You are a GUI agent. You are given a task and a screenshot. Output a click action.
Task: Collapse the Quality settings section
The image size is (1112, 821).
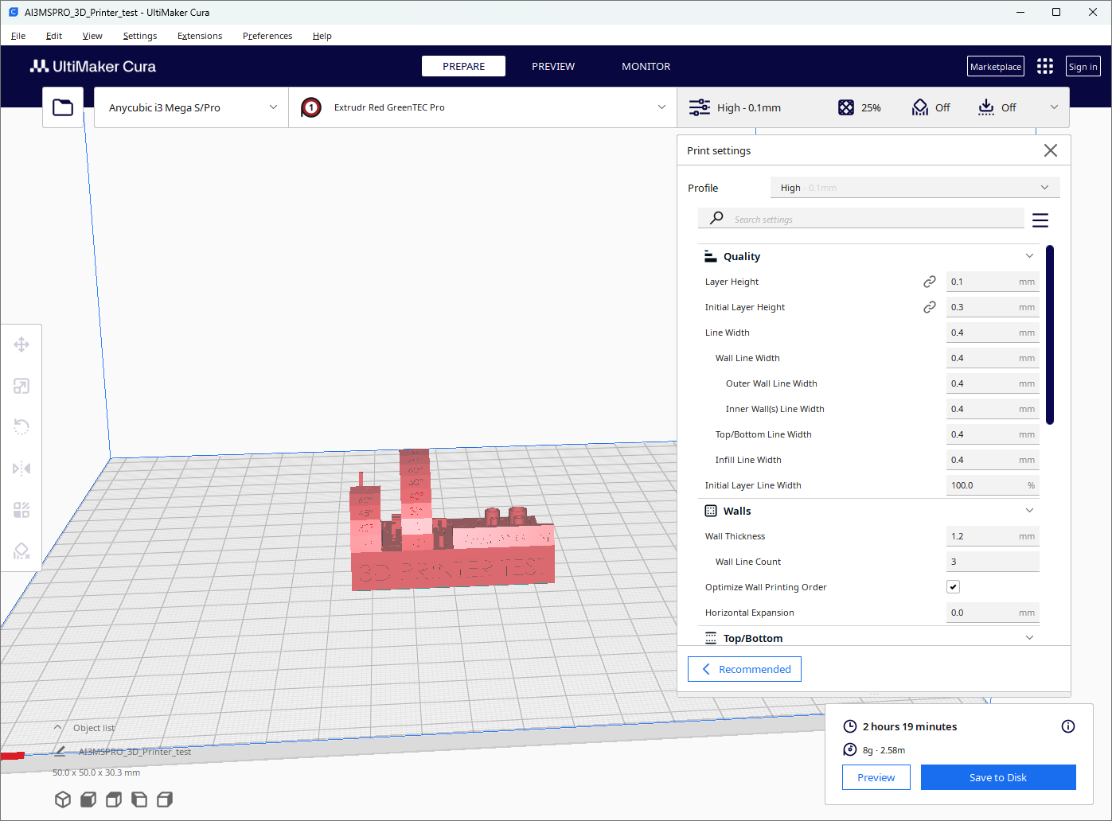[1029, 256]
